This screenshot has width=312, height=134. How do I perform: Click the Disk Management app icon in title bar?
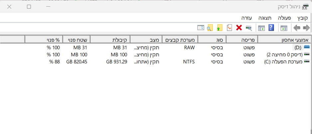(305, 7)
